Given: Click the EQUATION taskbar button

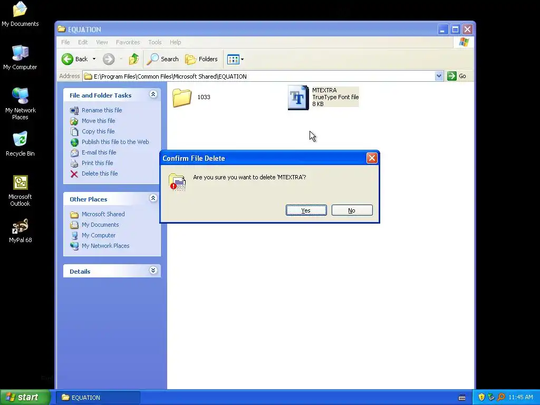Looking at the screenshot, I should point(98,398).
